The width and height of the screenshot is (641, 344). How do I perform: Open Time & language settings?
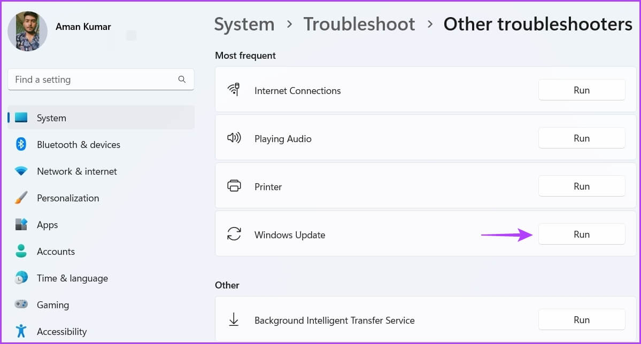(101, 278)
